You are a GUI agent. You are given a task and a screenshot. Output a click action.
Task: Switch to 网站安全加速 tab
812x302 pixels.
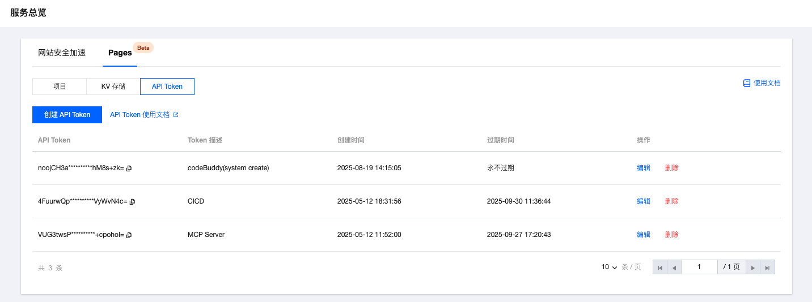tap(62, 53)
